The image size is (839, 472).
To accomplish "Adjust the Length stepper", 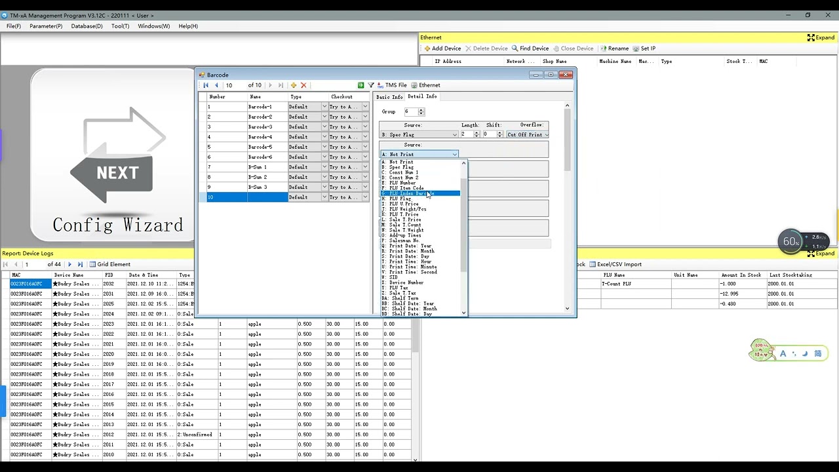I will pyautogui.click(x=477, y=134).
